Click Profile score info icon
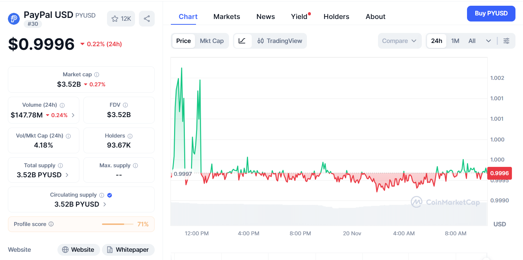Screen dimensions: 523x260 coord(51,224)
